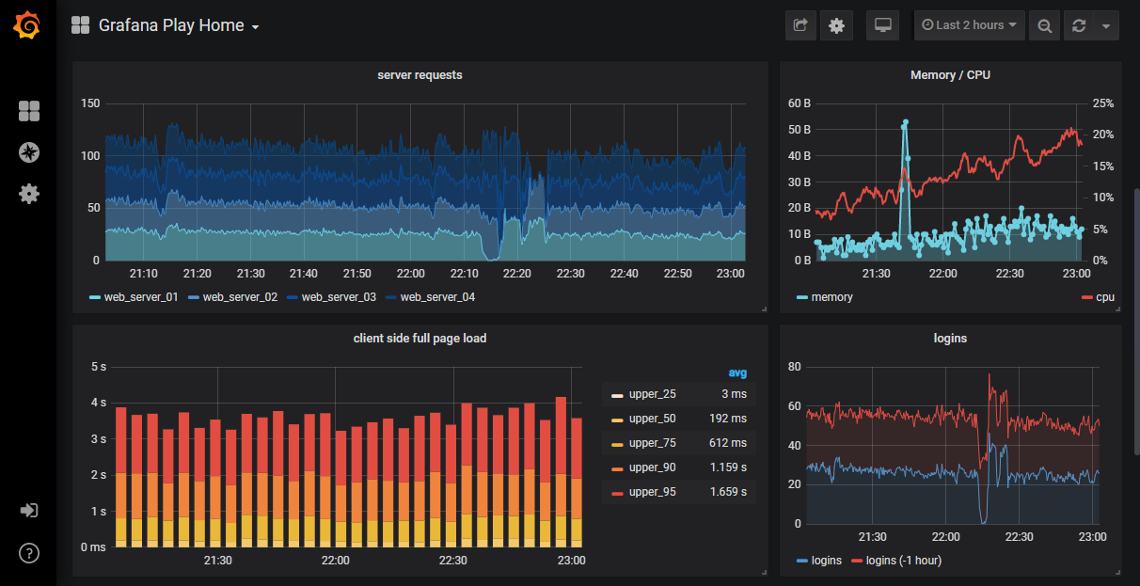Open the Explore compass icon in sidebar
The width and height of the screenshot is (1140, 586).
click(x=28, y=152)
